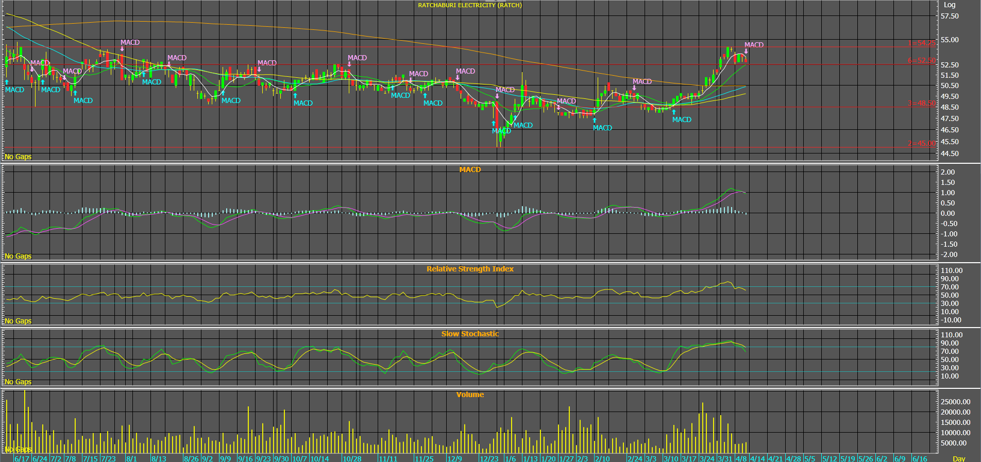This screenshot has width=981, height=462.
Task: Click the 47.50 price axis value
Action: pos(950,118)
